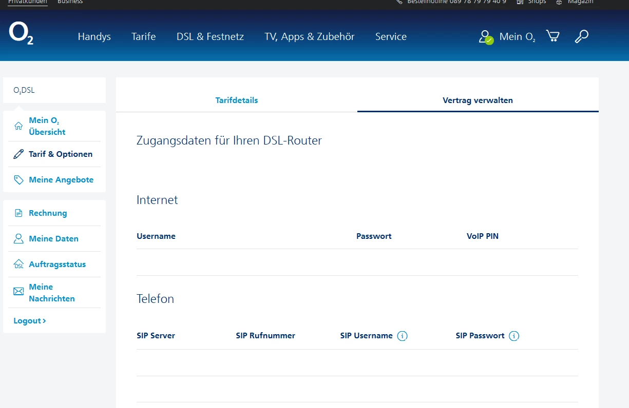Go to Mein O2 Übersicht
Screen dimensions: 629x408
[x=47, y=126]
